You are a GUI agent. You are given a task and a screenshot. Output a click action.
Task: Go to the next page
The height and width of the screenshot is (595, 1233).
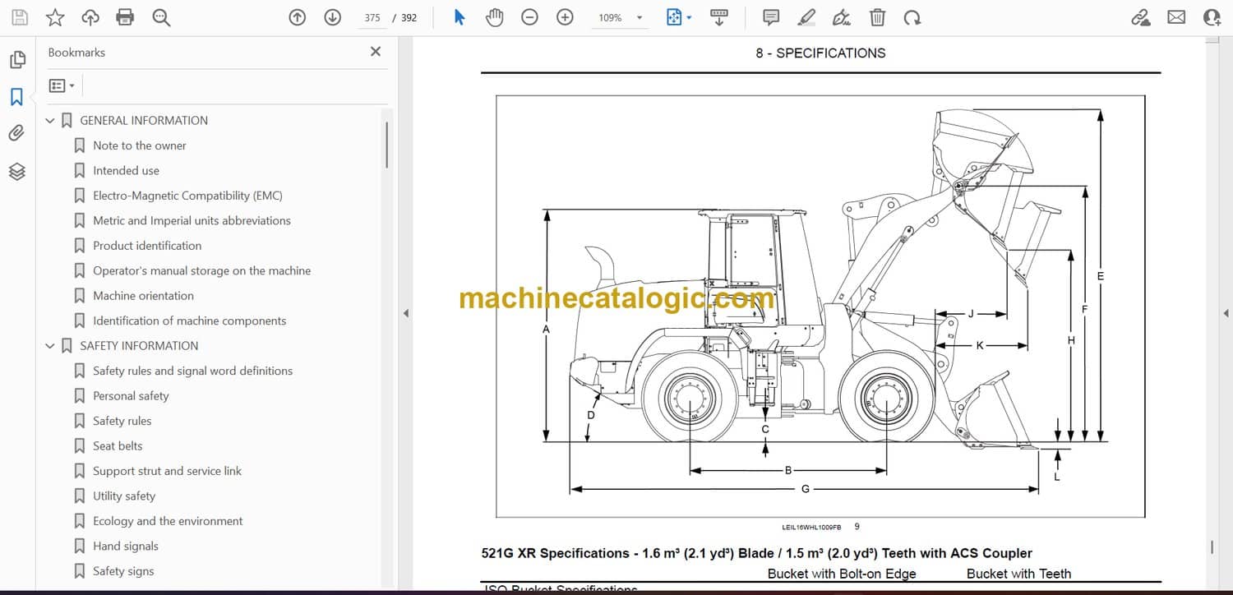click(x=332, y=17)
